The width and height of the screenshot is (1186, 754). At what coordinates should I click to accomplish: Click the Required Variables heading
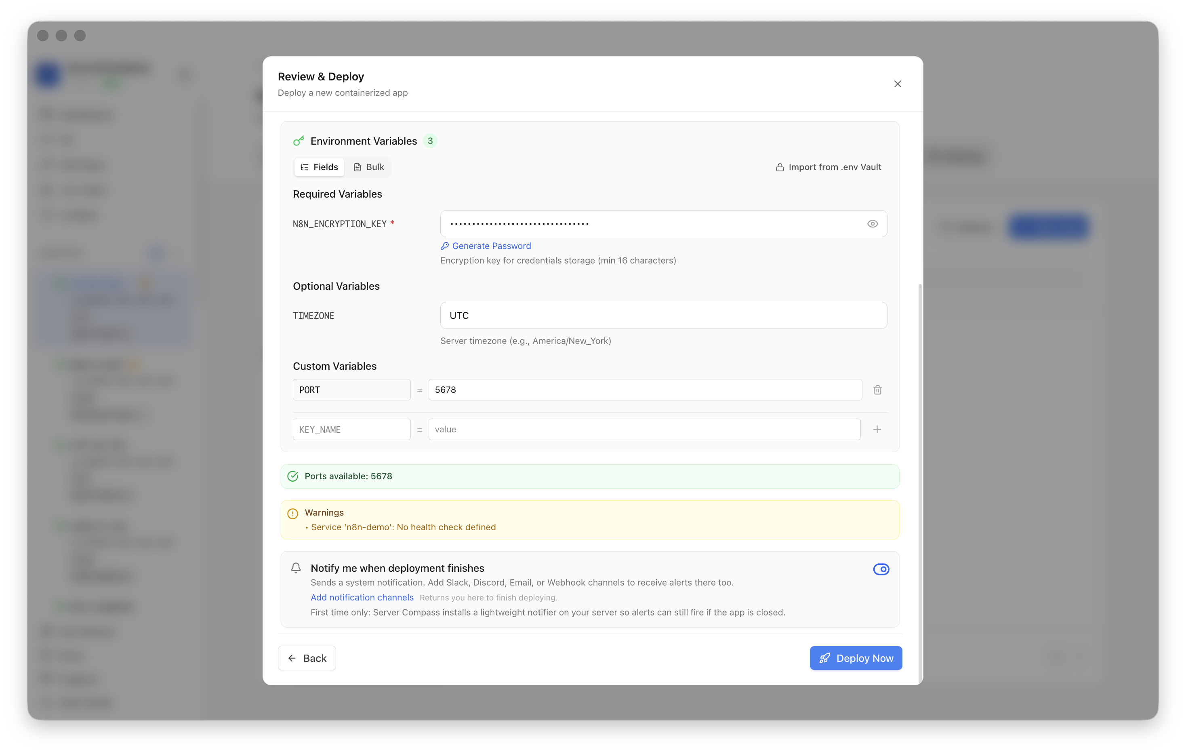point(337,194)
